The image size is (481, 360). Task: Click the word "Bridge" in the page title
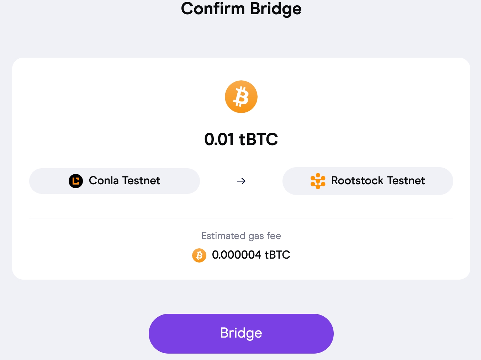(276, 9)
